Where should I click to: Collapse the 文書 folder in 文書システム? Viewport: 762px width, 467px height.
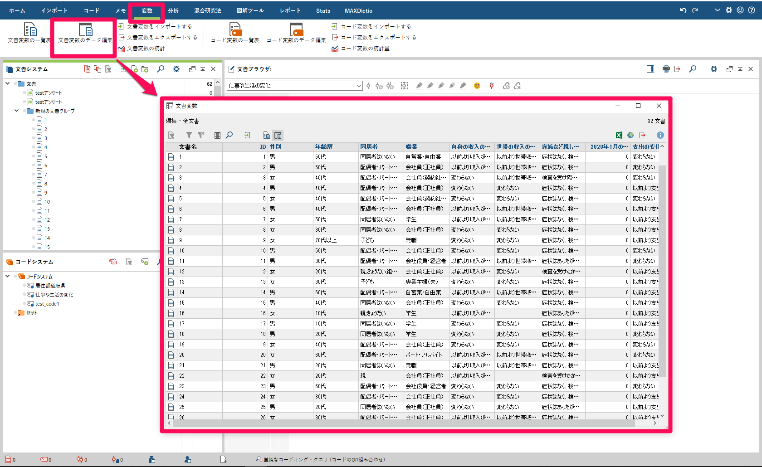[x=7, y=83]
